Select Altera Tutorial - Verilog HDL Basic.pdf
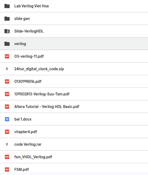This screenshot has height=175, width=148. click(47, 107)
